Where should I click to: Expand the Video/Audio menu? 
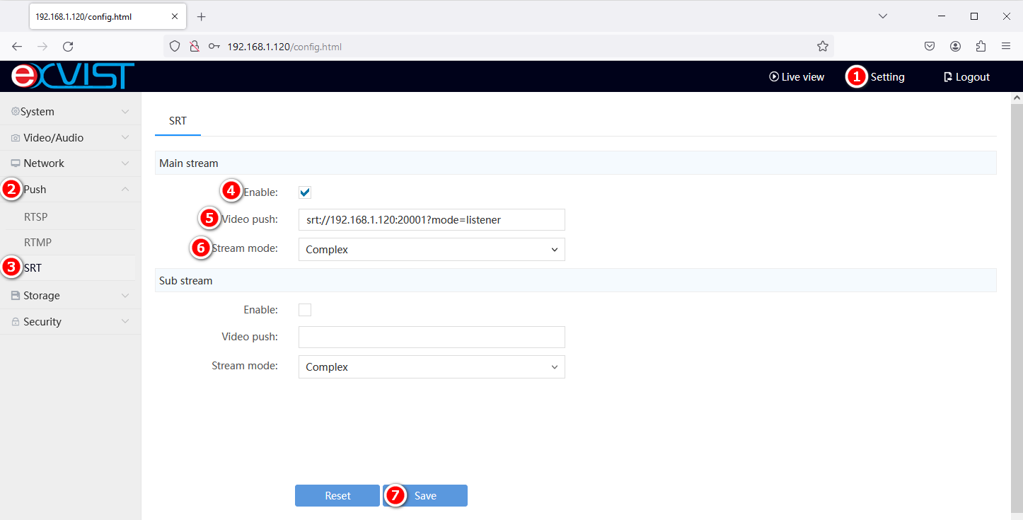[x=71, y=138]
